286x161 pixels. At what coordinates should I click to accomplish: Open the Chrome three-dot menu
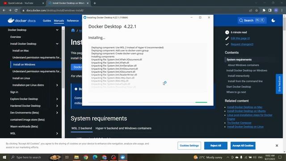[x=282, y=10]
